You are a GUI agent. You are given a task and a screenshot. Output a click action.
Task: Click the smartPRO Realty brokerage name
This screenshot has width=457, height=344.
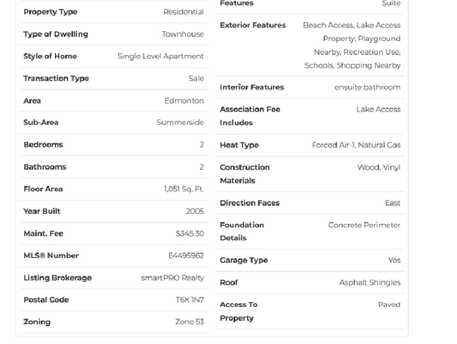[x=172, y=278]
